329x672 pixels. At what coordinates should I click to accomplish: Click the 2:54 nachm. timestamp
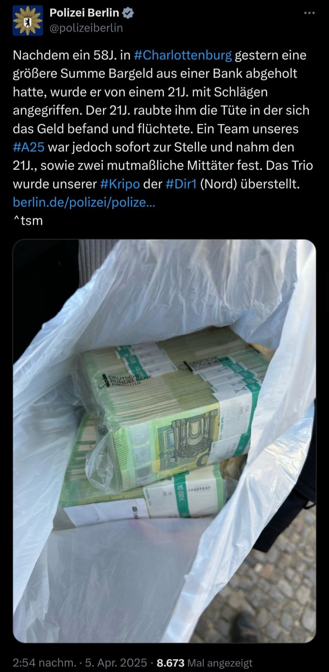click(44, 662)
